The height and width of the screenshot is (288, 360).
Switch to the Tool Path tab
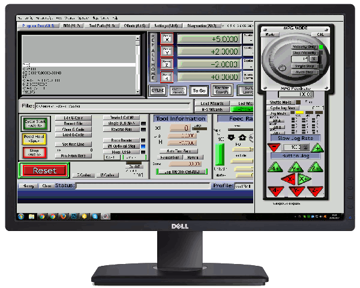pyautogui.click(x=100, y=26)
